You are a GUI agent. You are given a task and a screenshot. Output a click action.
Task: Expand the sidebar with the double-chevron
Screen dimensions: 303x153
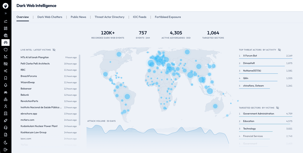click(x=6, y=13)
